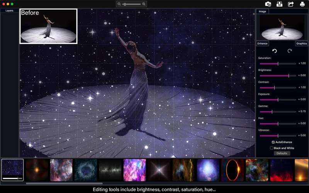Click the Defaults button
This screenshot has width=309, height=193.
(282, 153)
